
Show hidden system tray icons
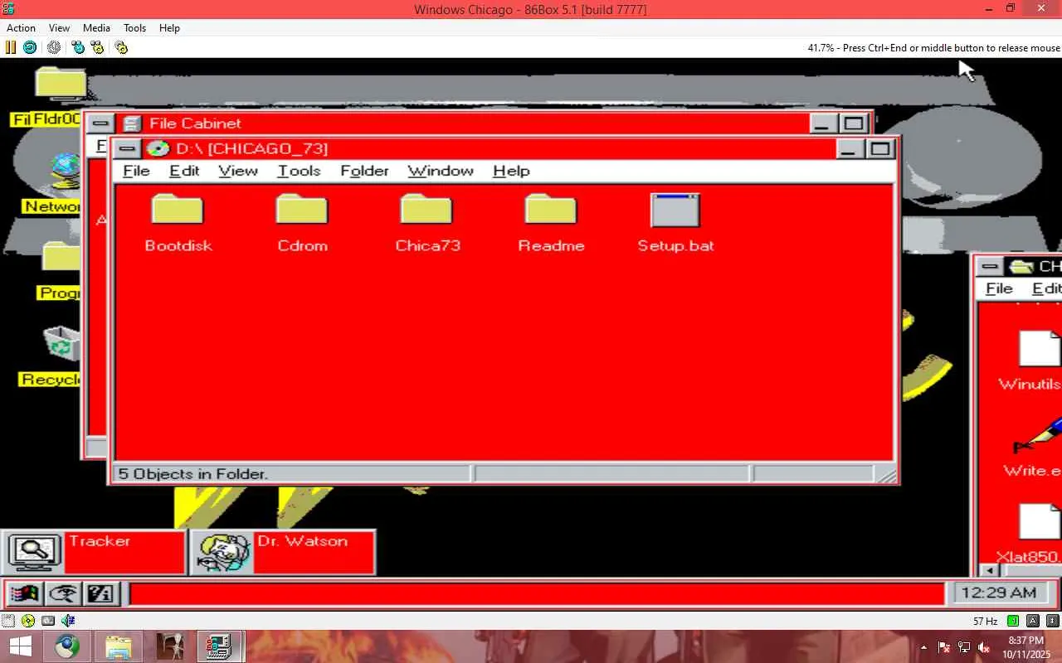pos(923,647)
